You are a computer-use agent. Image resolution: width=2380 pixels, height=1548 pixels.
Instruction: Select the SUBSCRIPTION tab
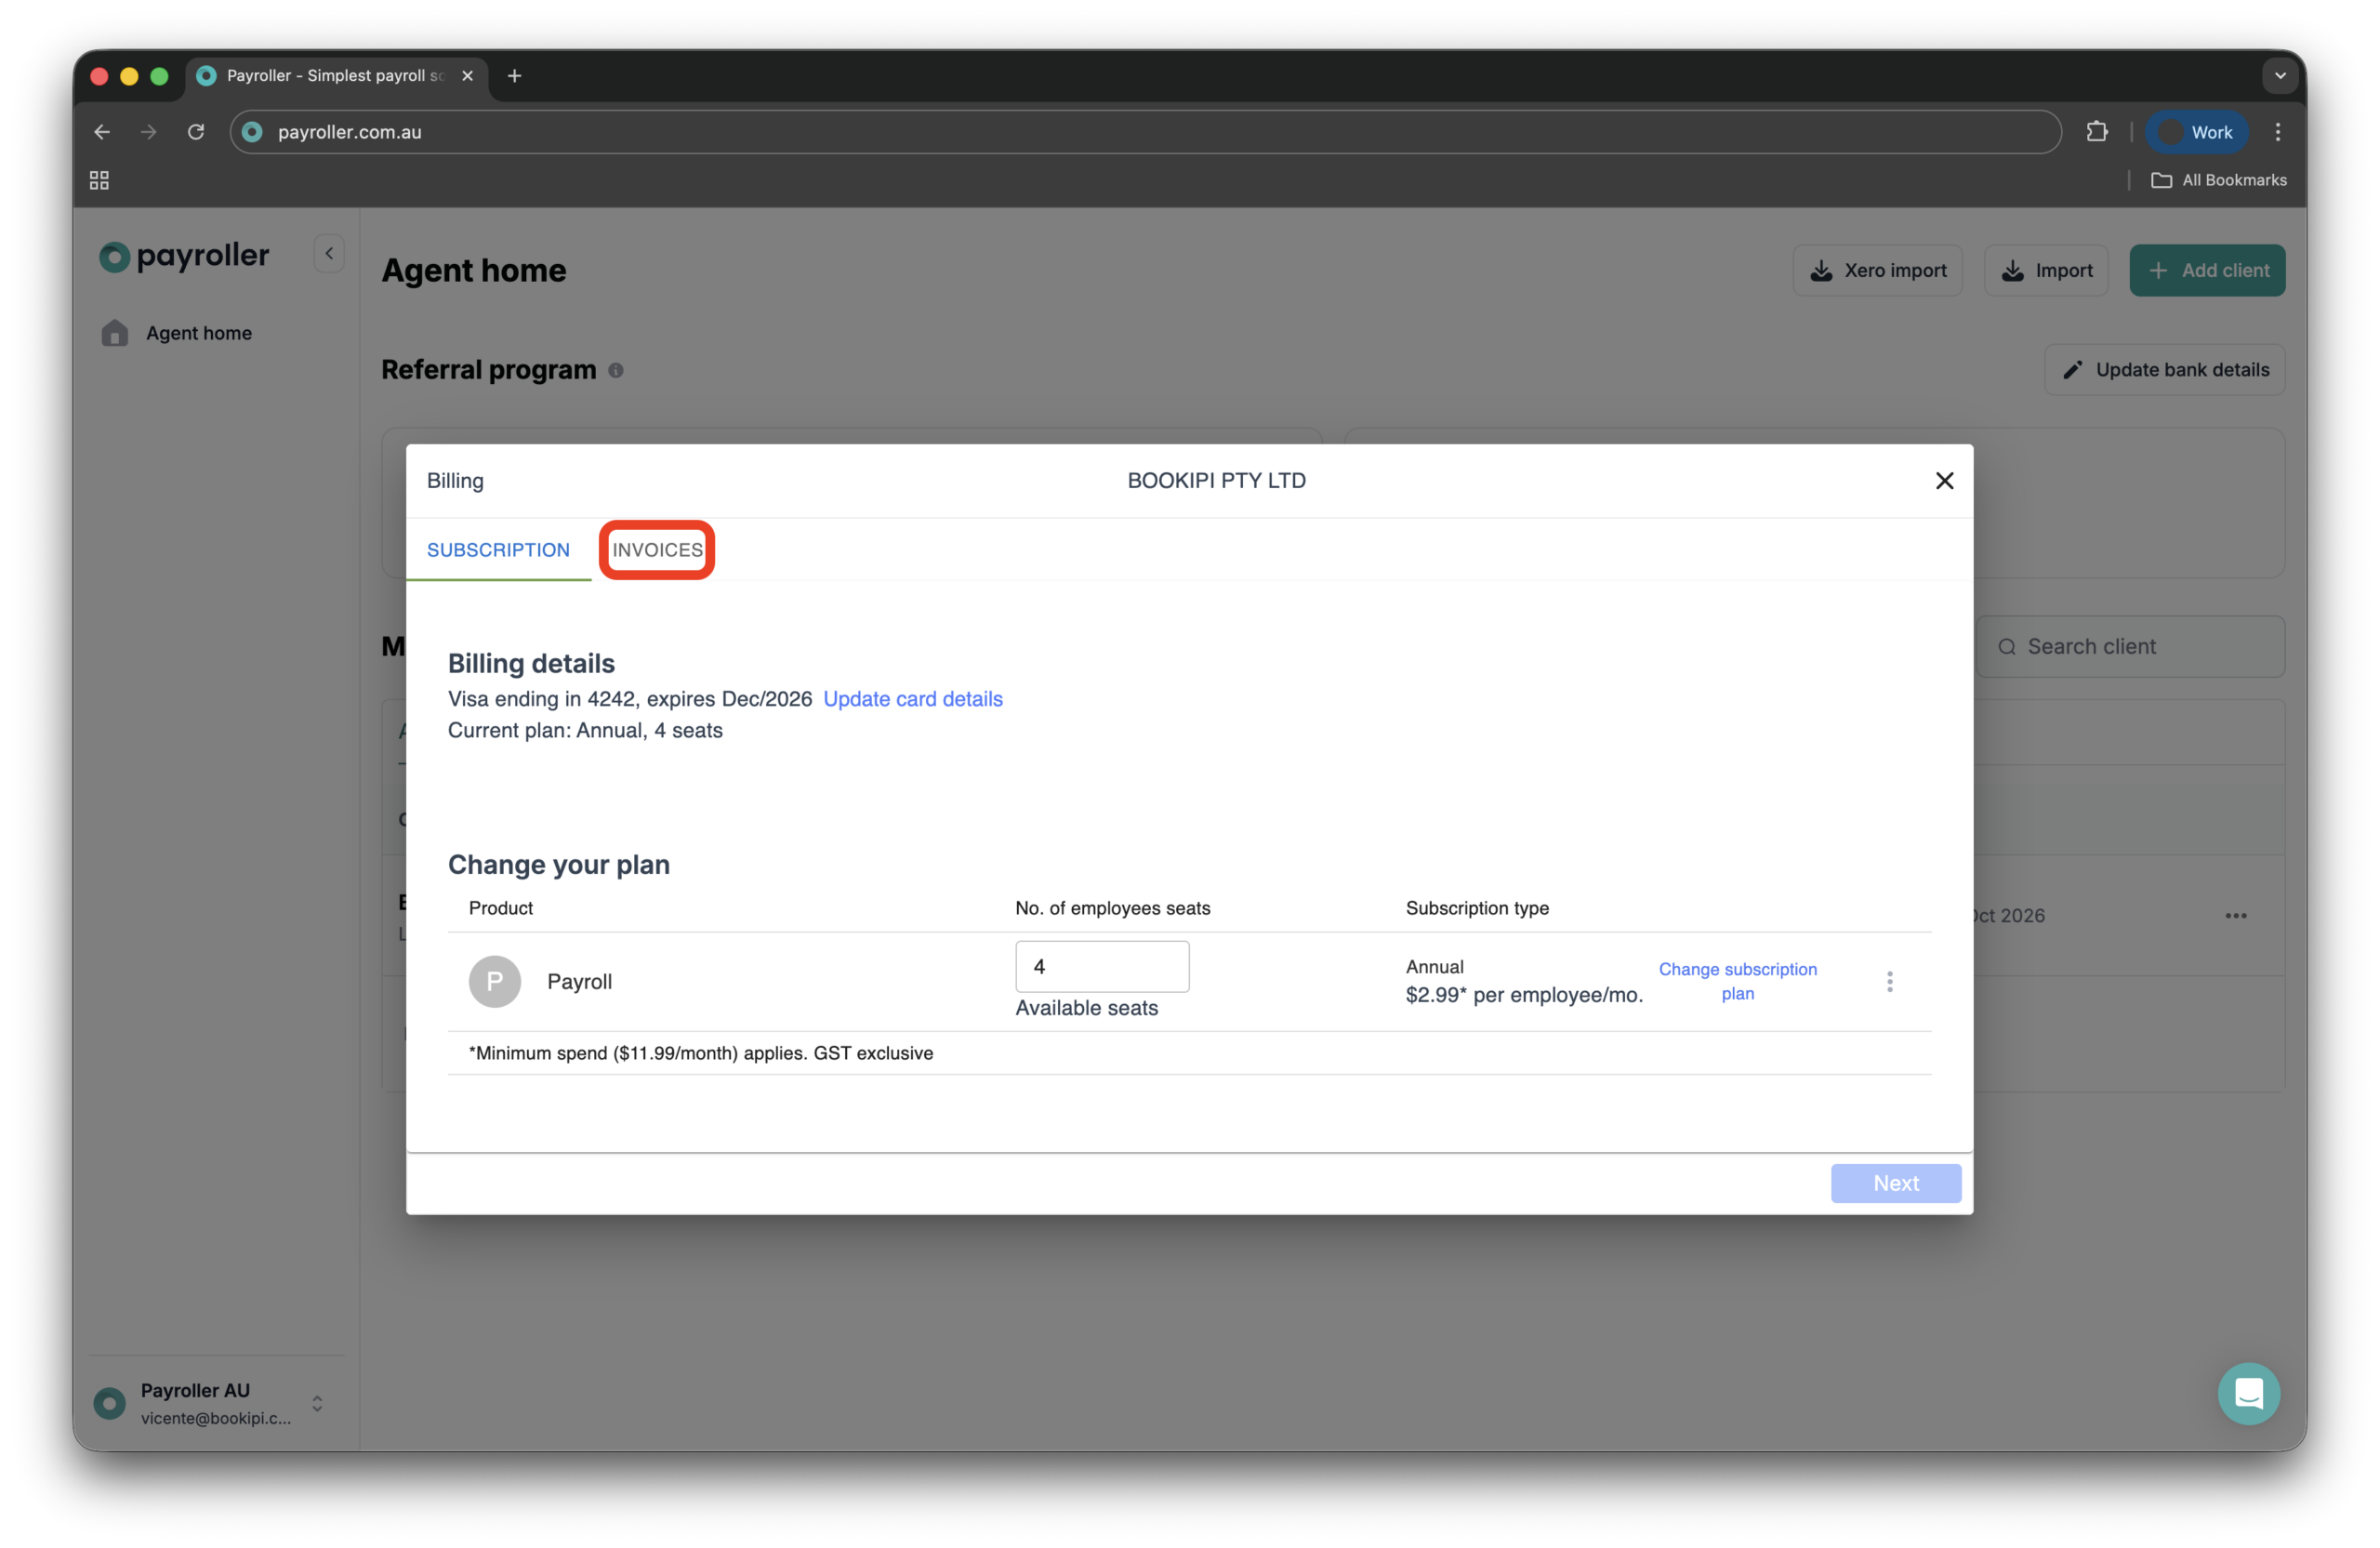[497, 549]
